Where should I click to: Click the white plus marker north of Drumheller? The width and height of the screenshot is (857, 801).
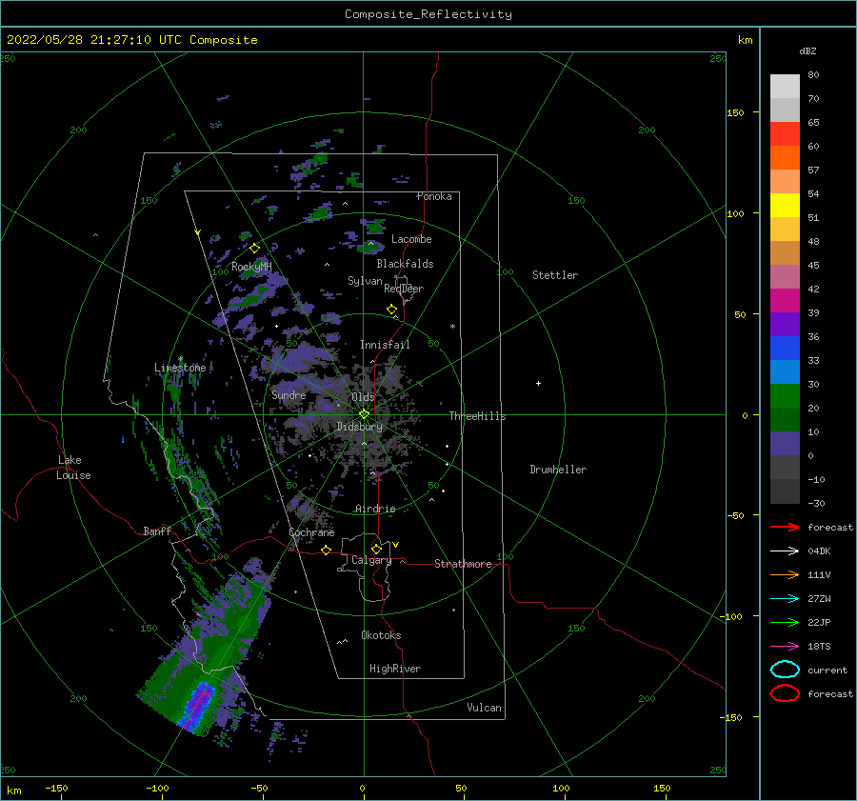[x=538, y=383]
